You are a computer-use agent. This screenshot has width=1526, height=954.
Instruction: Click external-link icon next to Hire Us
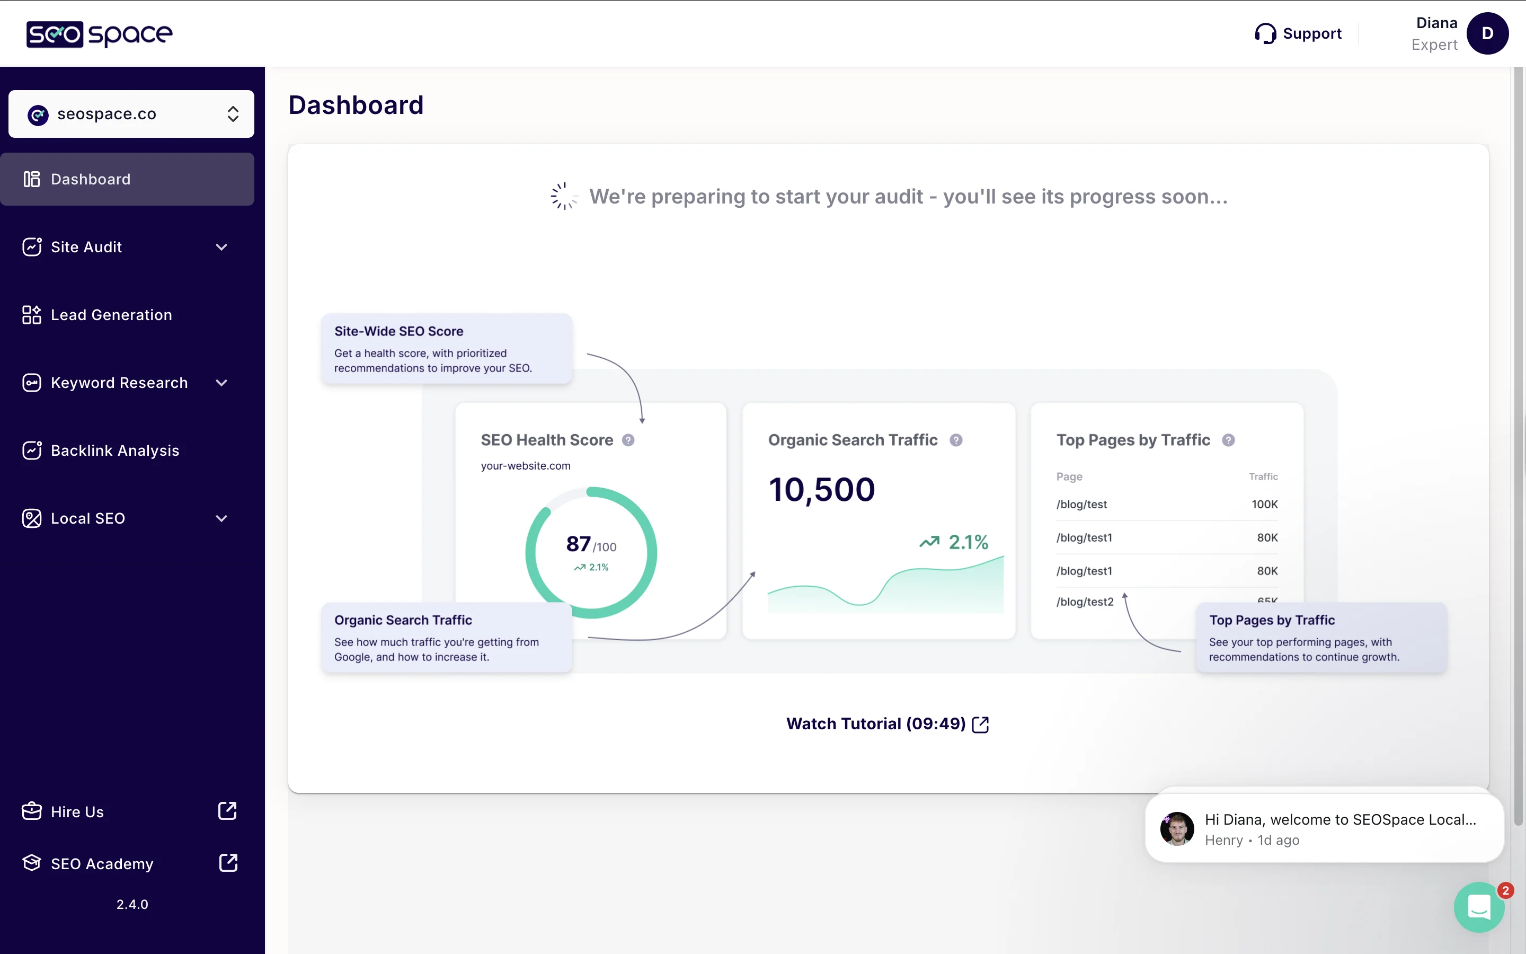point(227,811)
